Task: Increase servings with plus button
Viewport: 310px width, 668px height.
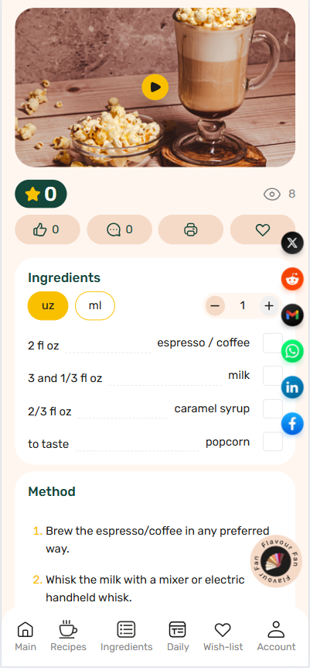Action: [x=269, y=306]
